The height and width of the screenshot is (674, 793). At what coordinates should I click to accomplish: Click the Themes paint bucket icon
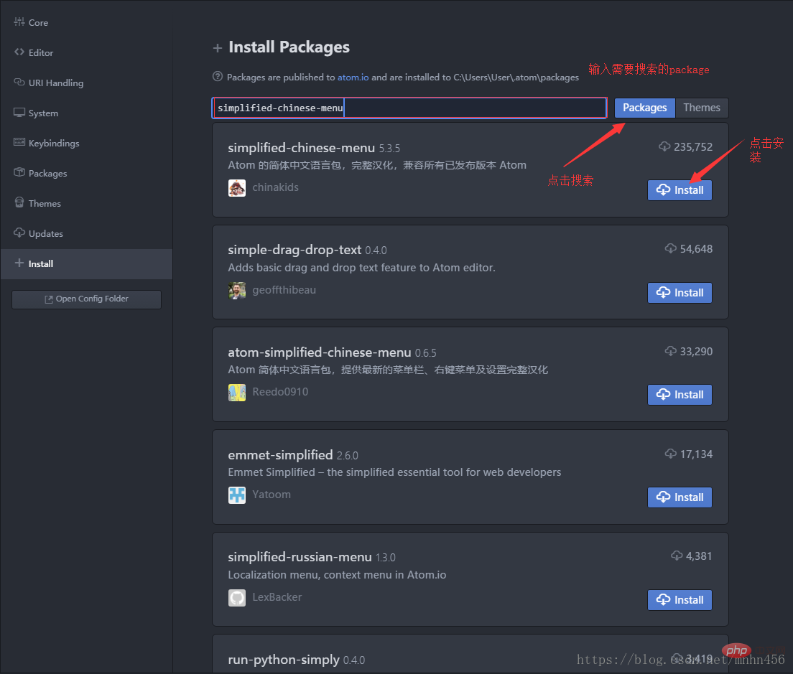click(19, 202)
